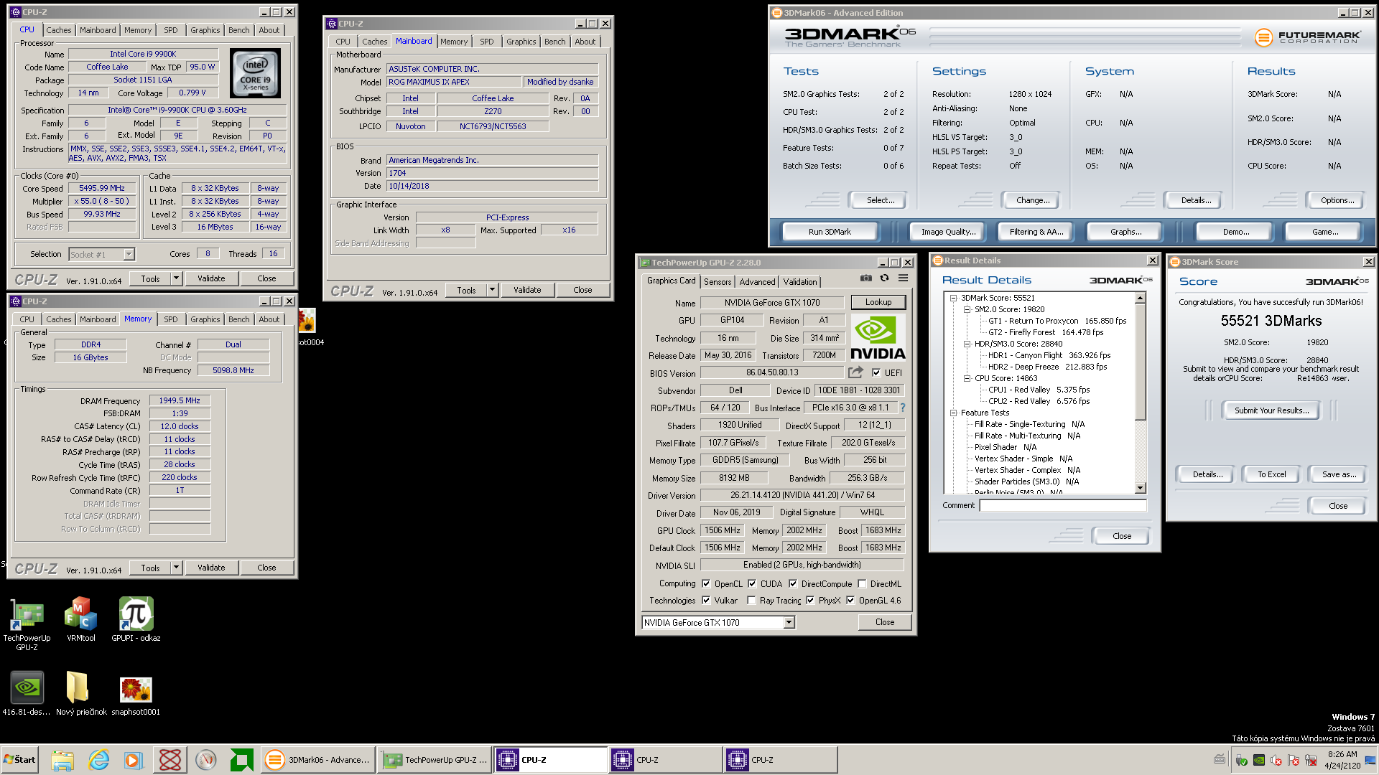Open the Socket #1 selection dropdown in CPU-Z
1379x775 pixels.
(129, 254)
